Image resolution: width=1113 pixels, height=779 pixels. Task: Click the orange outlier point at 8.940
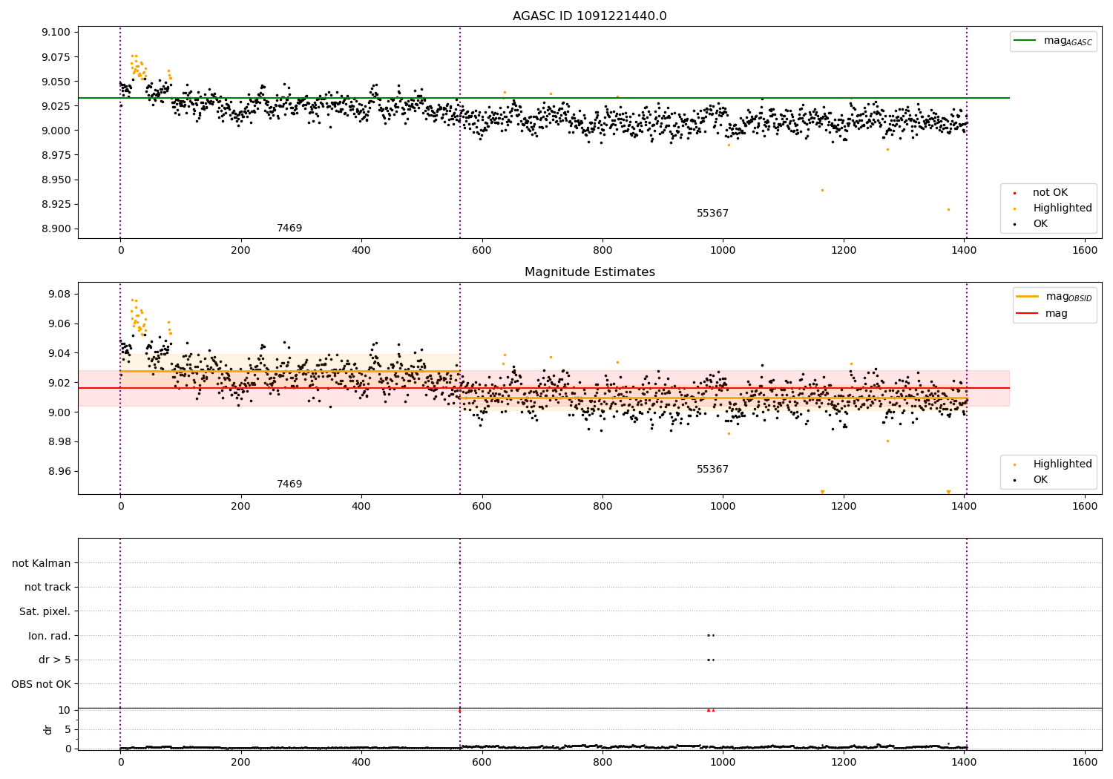(x=822, y=190)
